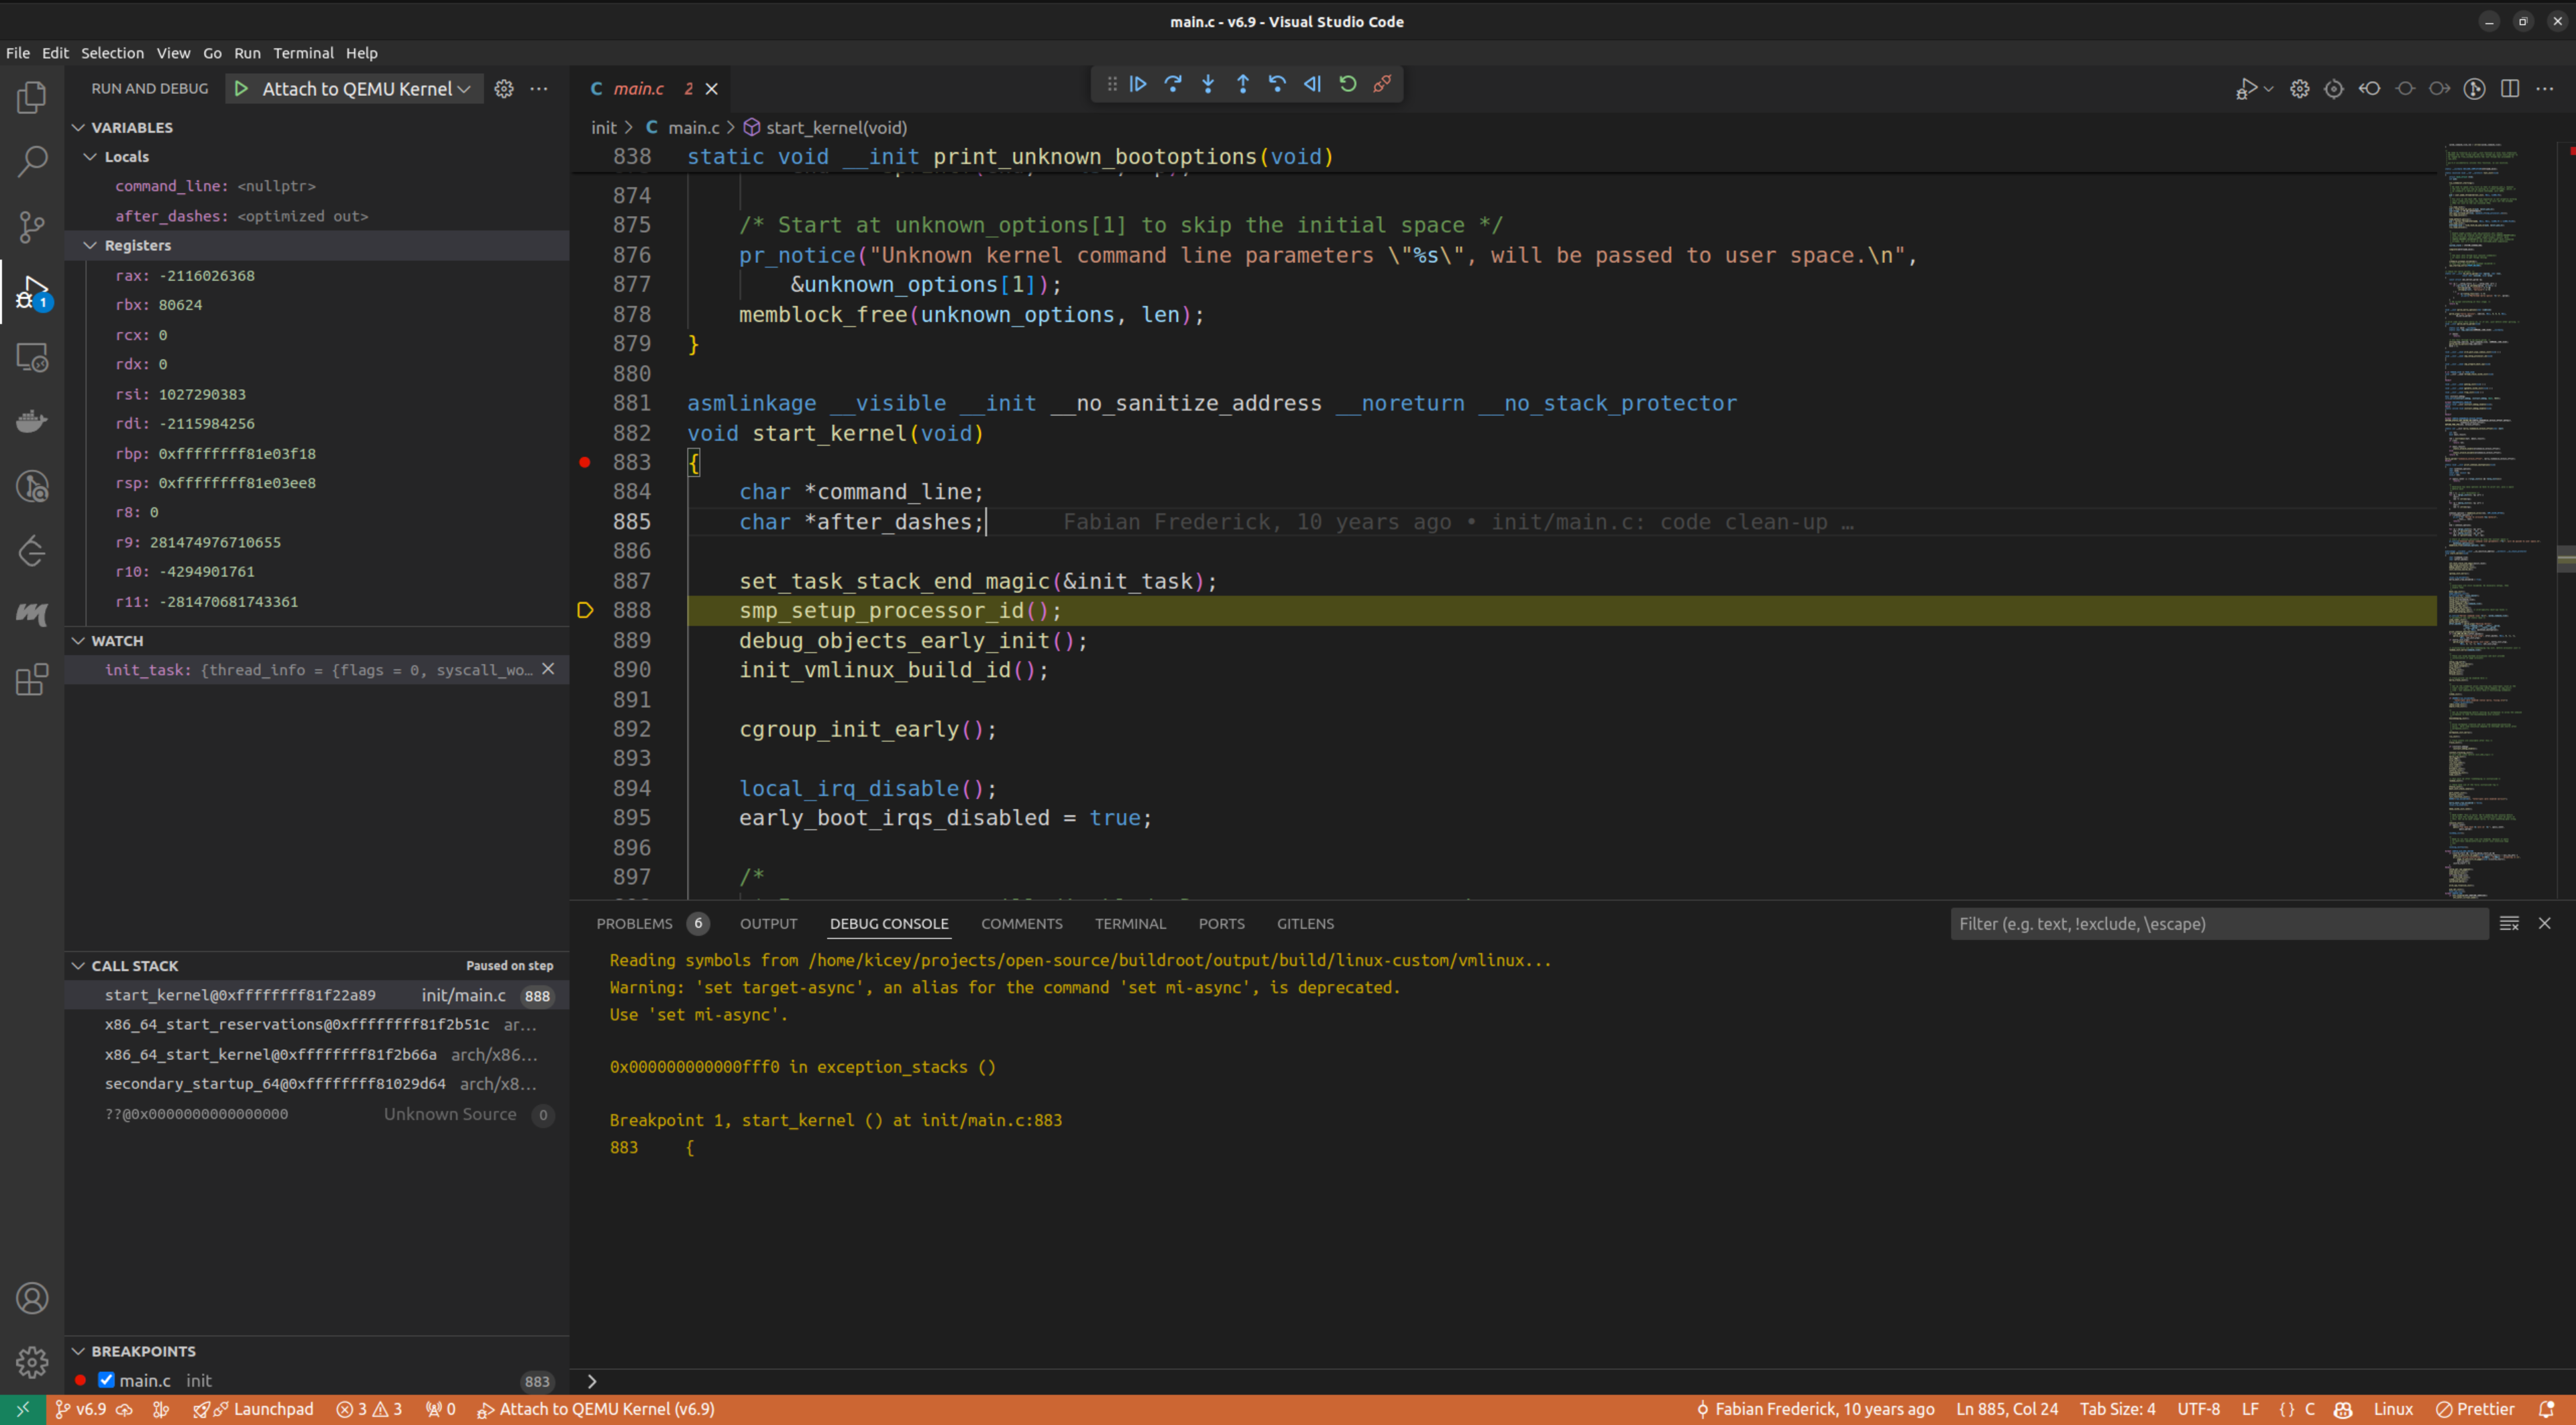The image size is (2576, 1425).
Task: Open the Run menu
Action: pyautogui.click(x=247, y=53)
